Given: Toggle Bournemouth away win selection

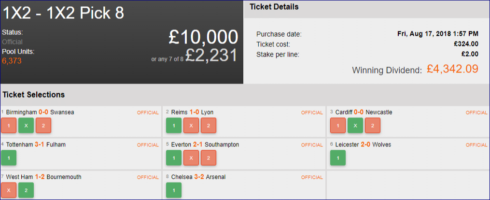Looking at the screenshot, I should tap(26, 190).
